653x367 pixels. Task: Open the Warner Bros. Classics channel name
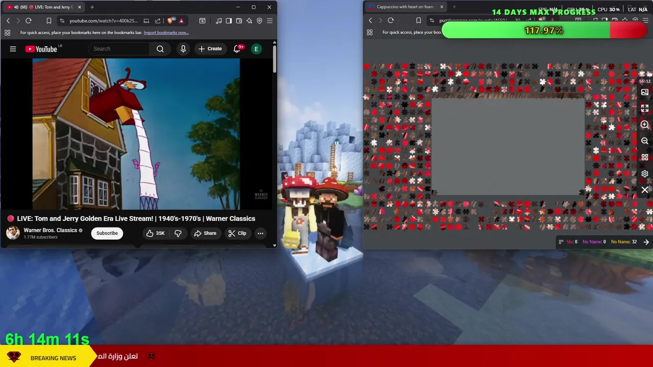pos(51,230)
